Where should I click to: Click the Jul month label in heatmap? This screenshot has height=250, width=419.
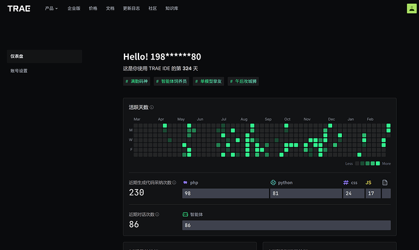223,119
